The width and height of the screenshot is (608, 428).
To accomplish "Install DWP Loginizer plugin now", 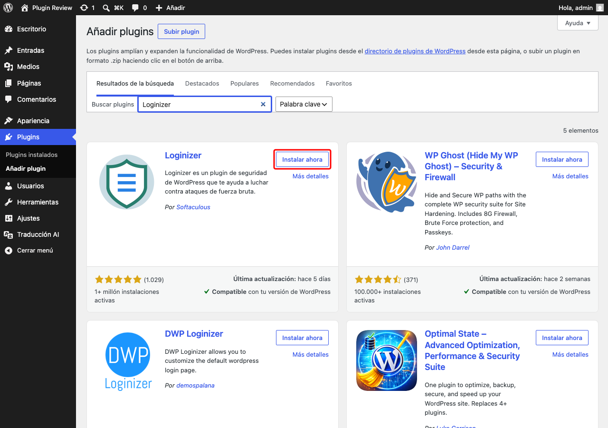I will click(302, 338).
